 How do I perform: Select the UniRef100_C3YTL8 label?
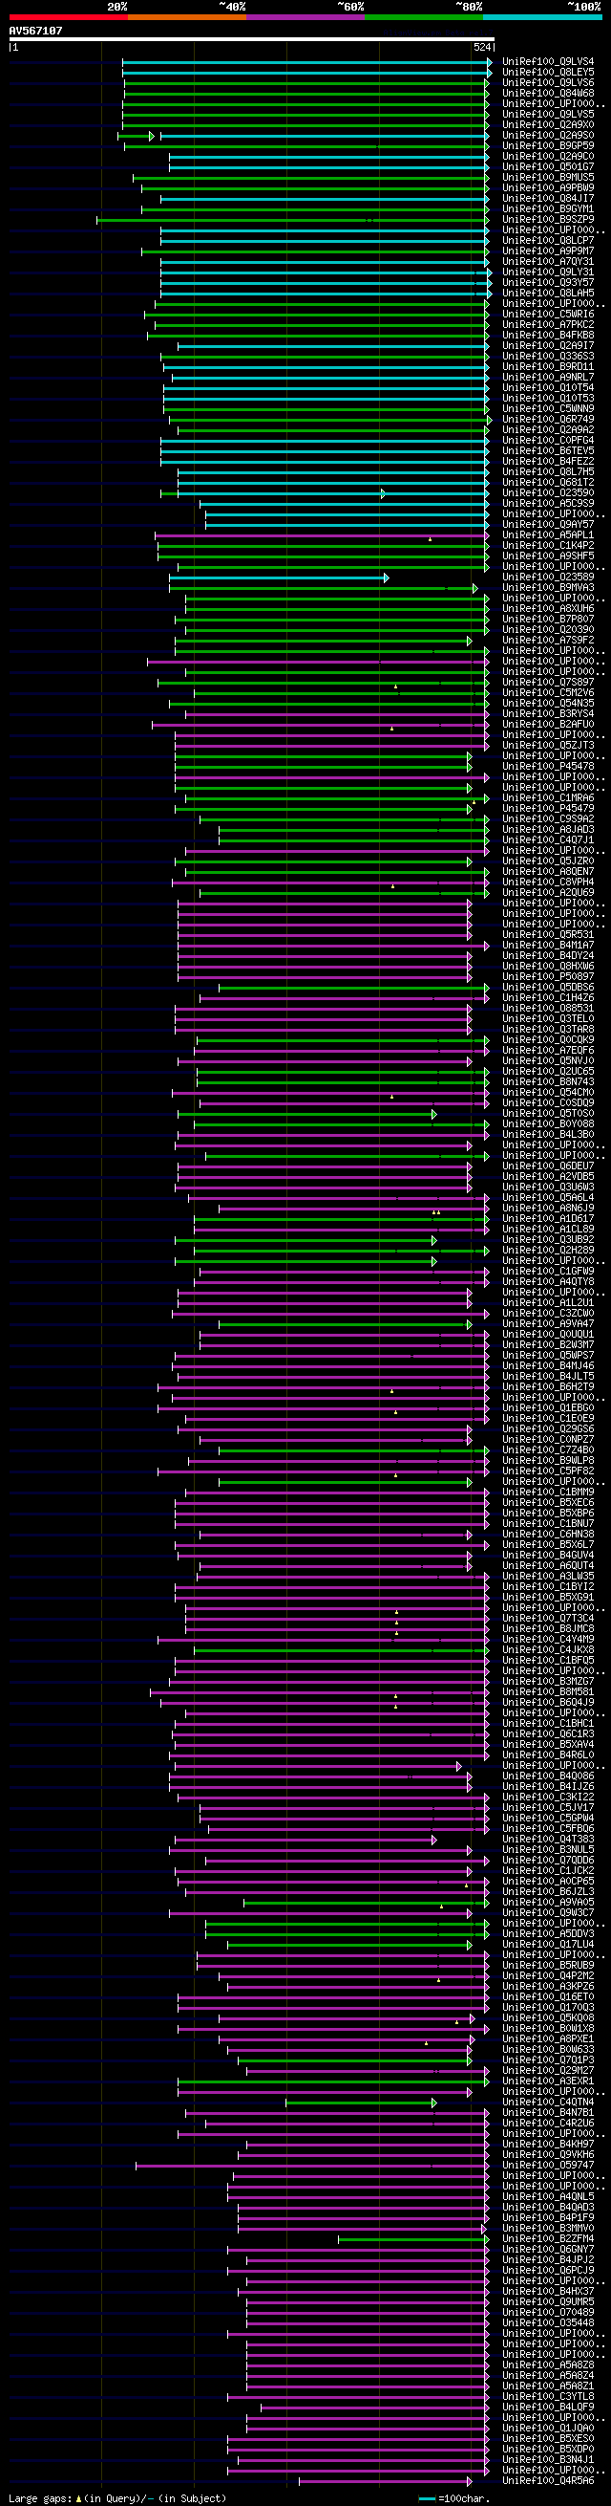[548, 2396]
